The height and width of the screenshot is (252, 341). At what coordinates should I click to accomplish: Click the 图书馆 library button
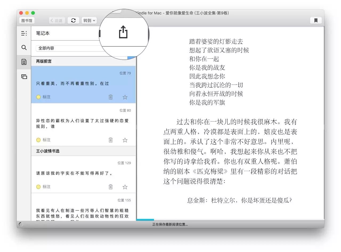[x=27, y=21]
